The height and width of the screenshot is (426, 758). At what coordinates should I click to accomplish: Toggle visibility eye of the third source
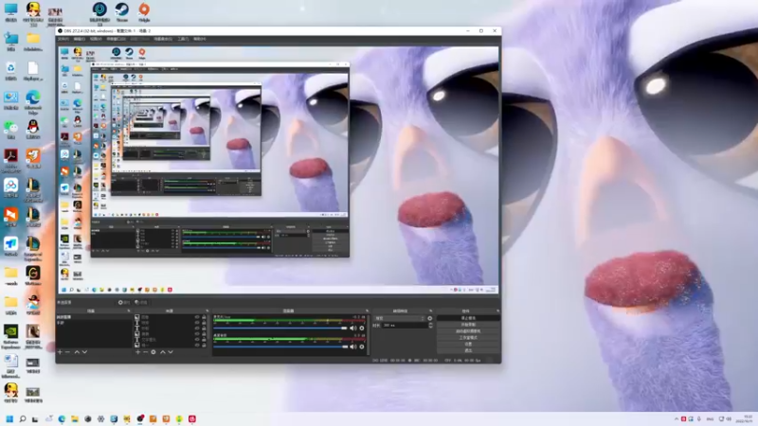click(197, 328)
